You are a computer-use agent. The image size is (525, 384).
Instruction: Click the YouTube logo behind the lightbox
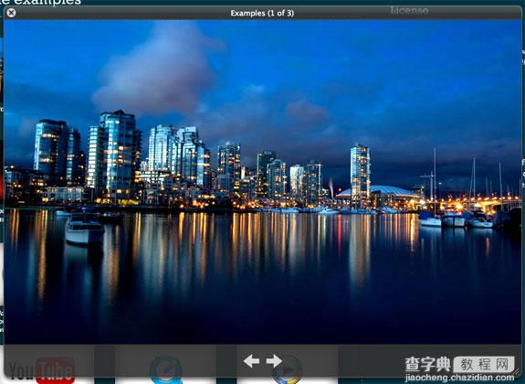coord(41,370)
